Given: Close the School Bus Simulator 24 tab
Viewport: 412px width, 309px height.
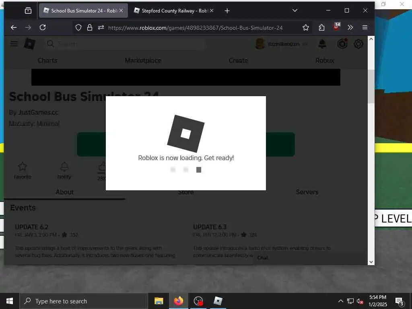Looking at the screenshot, I should tap(121, 10).
